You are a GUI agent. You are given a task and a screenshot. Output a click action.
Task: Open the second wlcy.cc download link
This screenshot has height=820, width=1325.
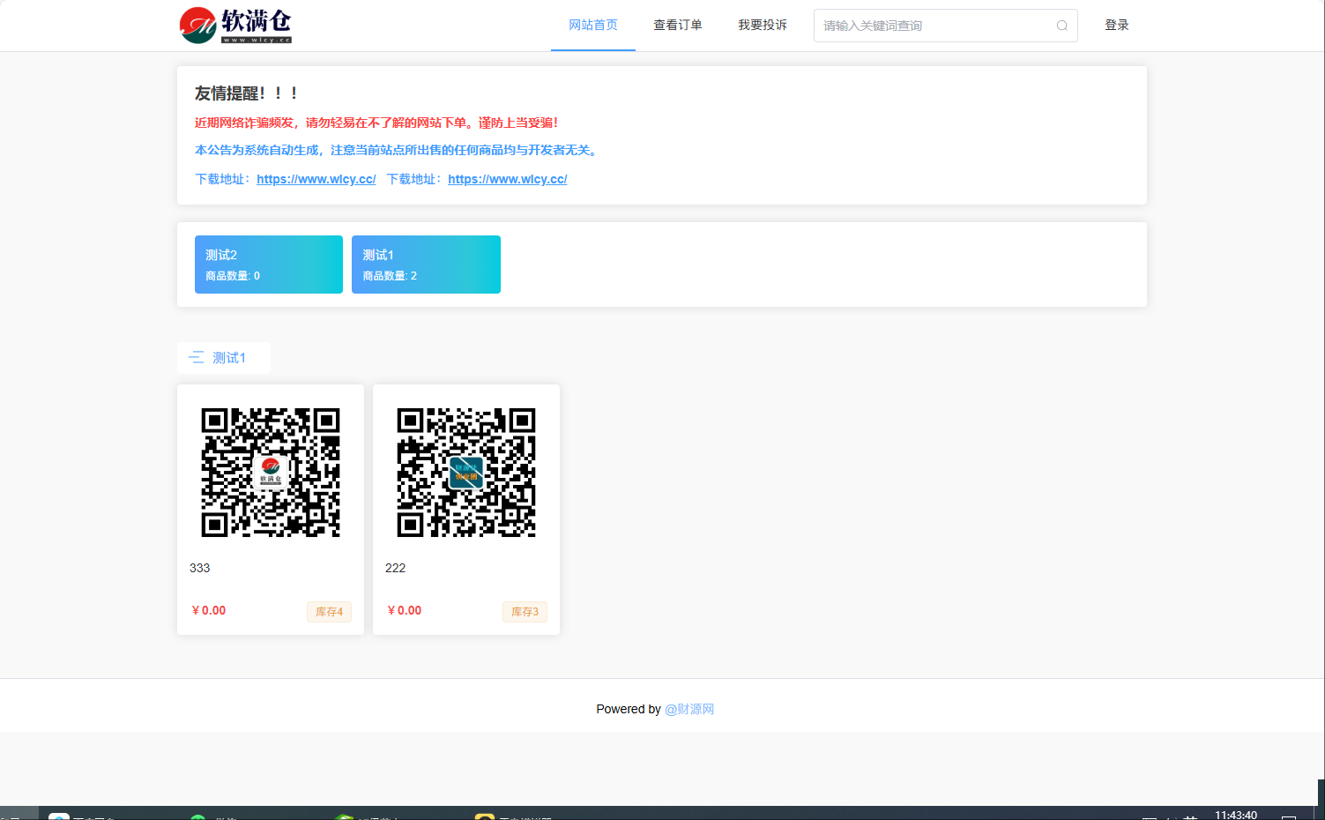[x=507, y=179]
